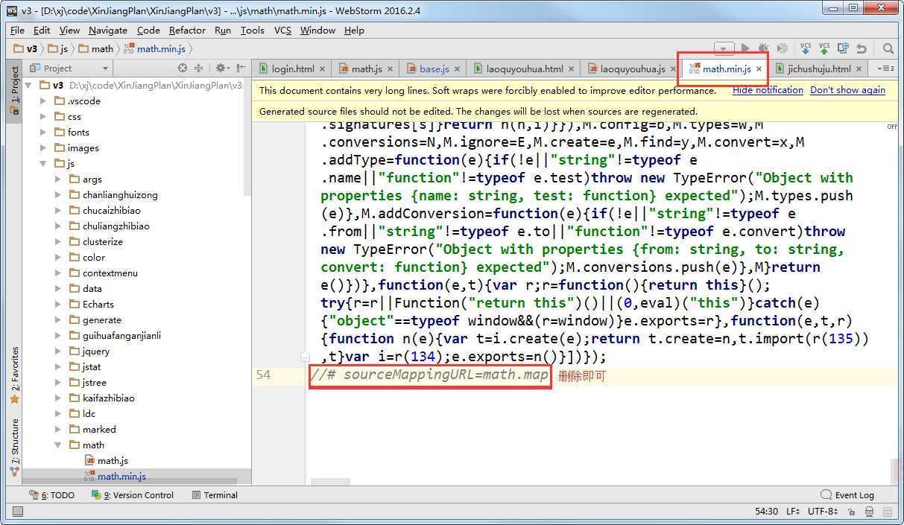Click the 54:30 caret position indicator
Screen dimensions: 904x525
click(x=766, y=512)
